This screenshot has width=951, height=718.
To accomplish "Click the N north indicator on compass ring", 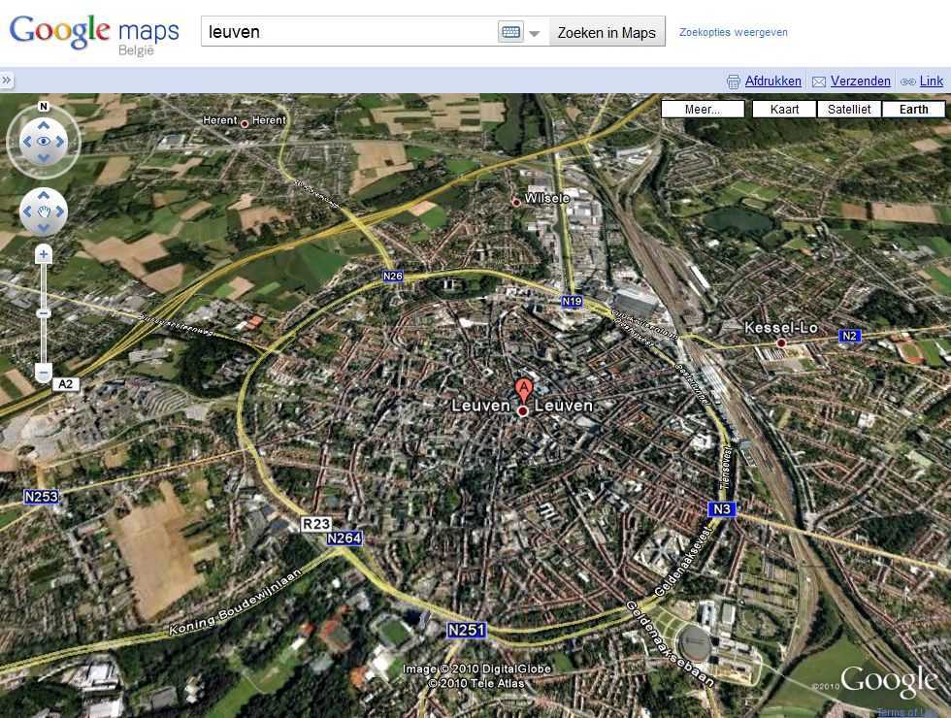I will click(x=43, y=106).
